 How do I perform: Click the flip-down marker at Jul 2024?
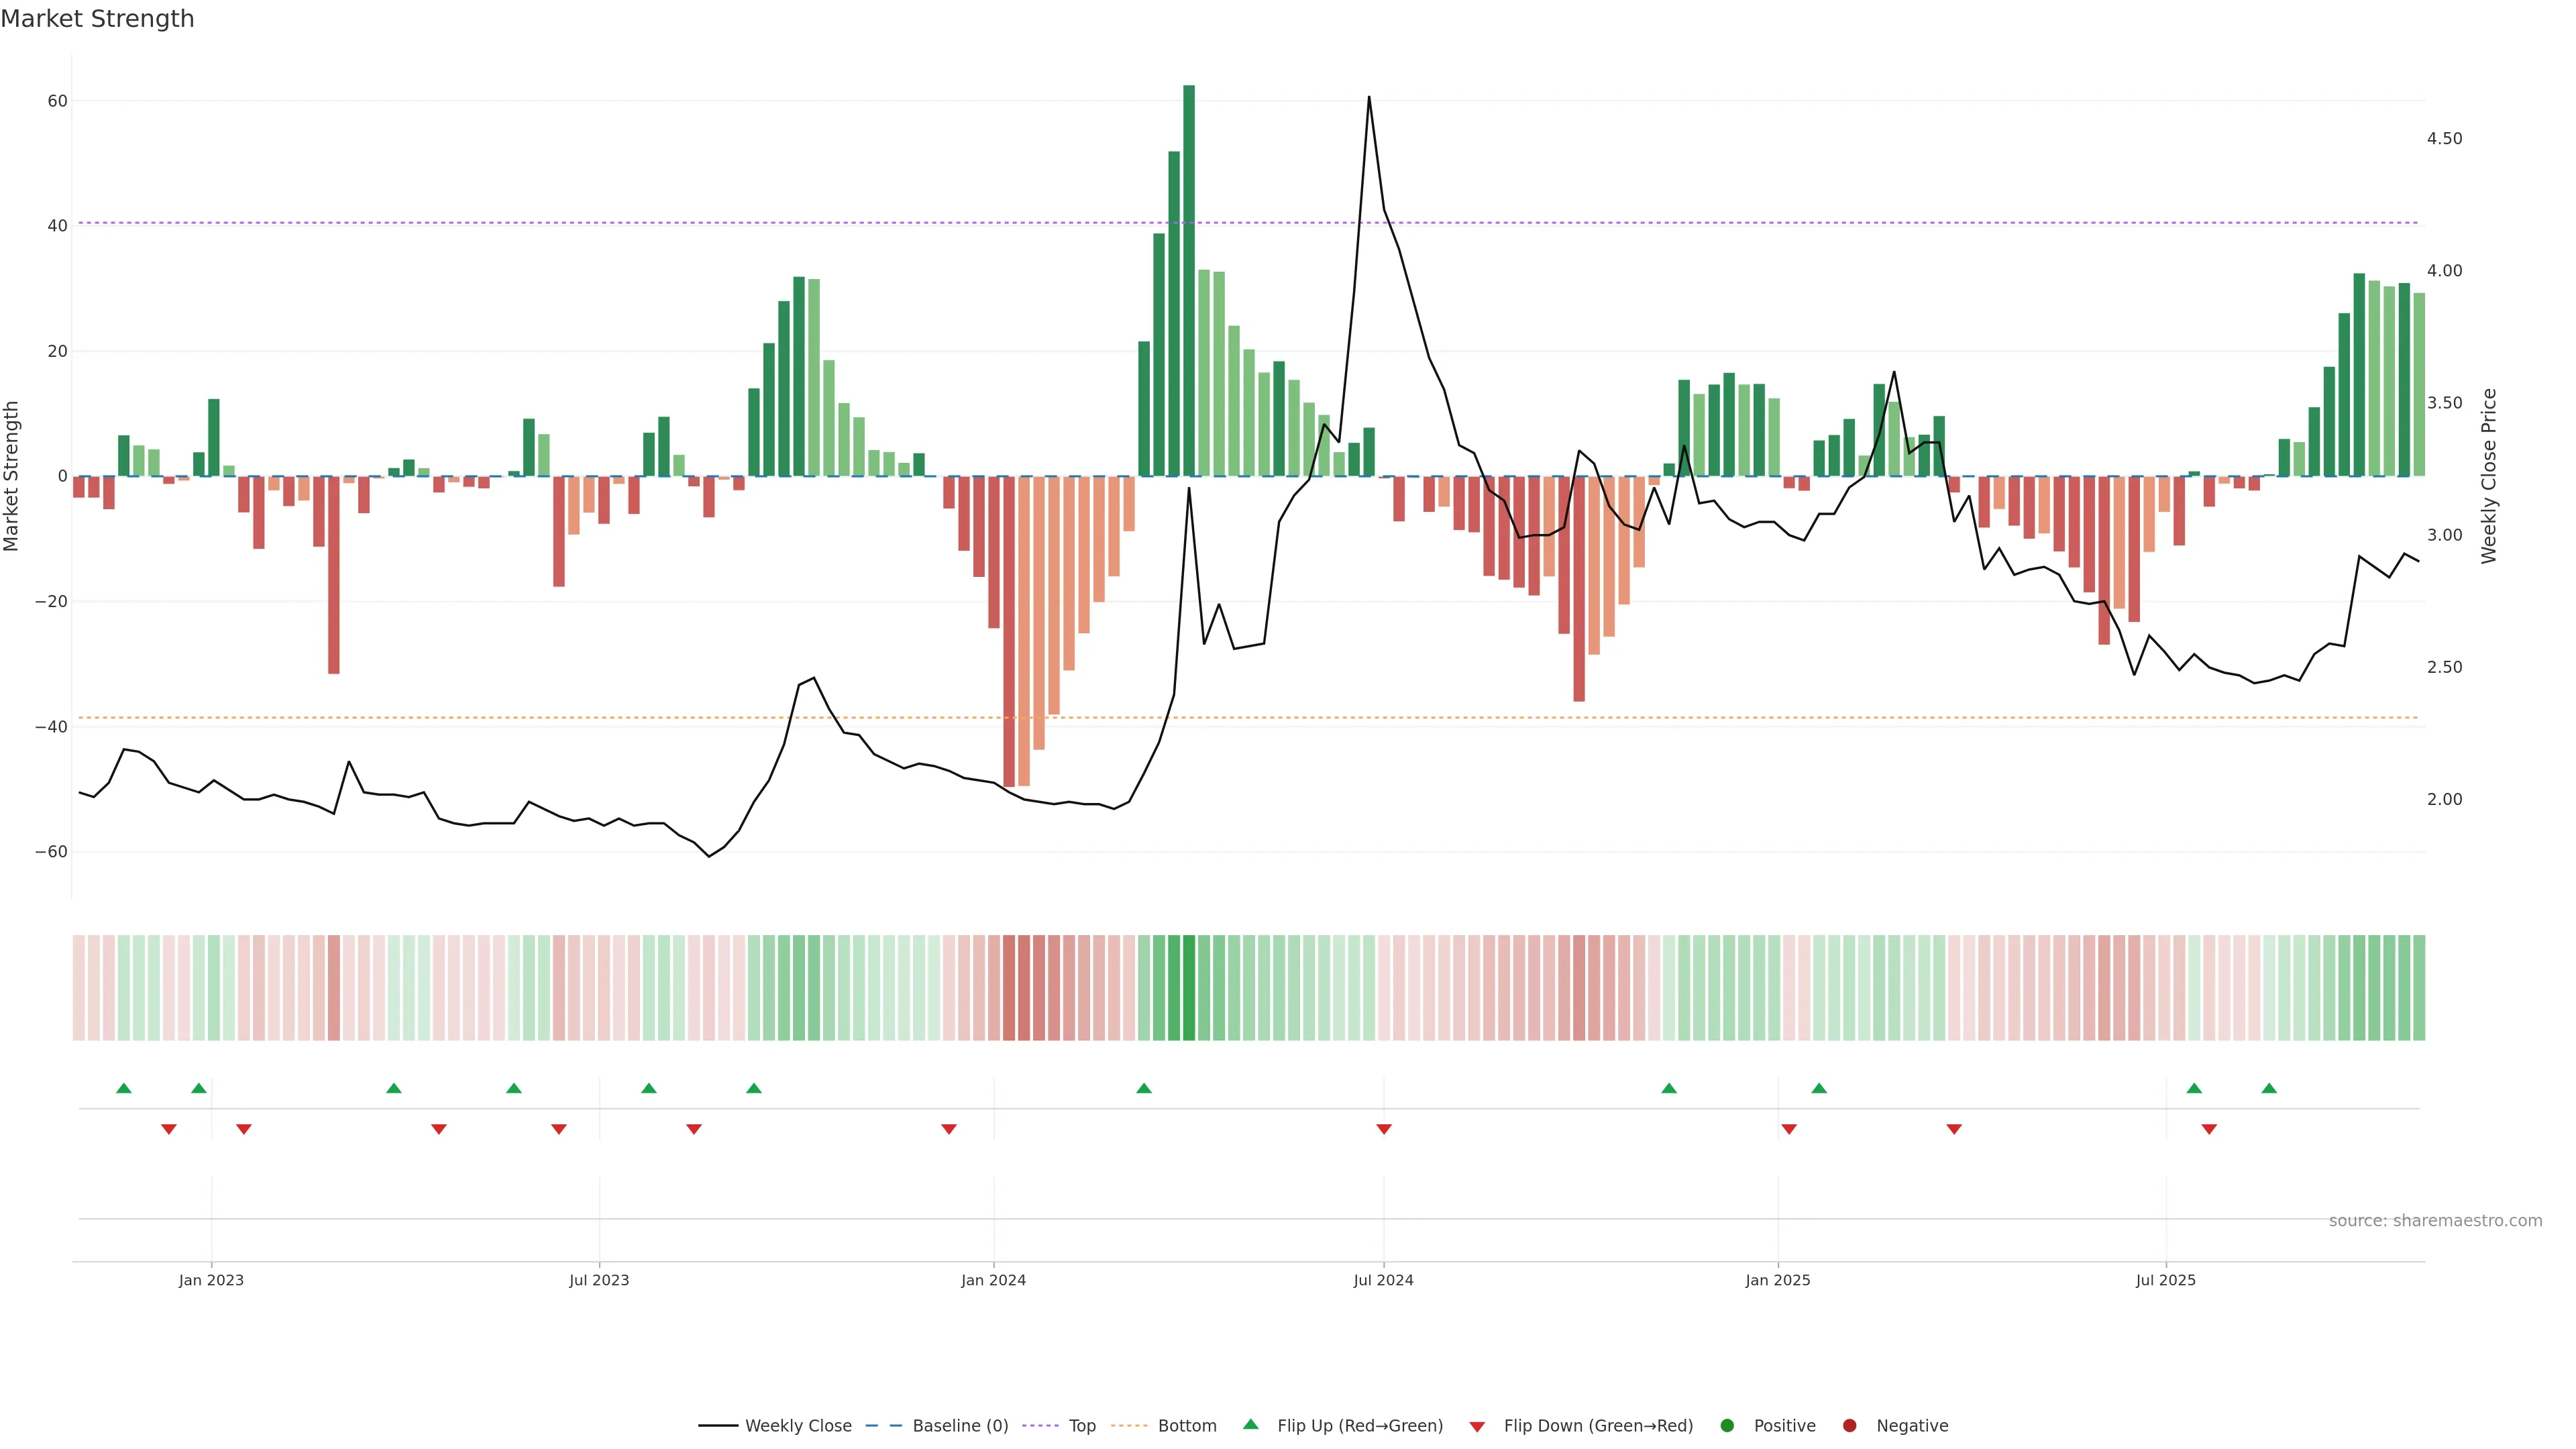1384,1129
